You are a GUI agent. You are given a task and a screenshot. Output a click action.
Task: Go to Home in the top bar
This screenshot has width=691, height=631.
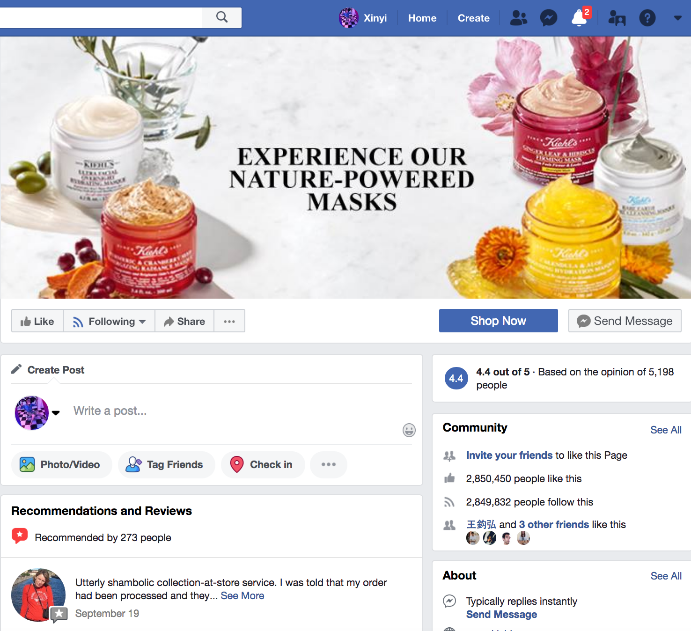click(x=422, y=18)
